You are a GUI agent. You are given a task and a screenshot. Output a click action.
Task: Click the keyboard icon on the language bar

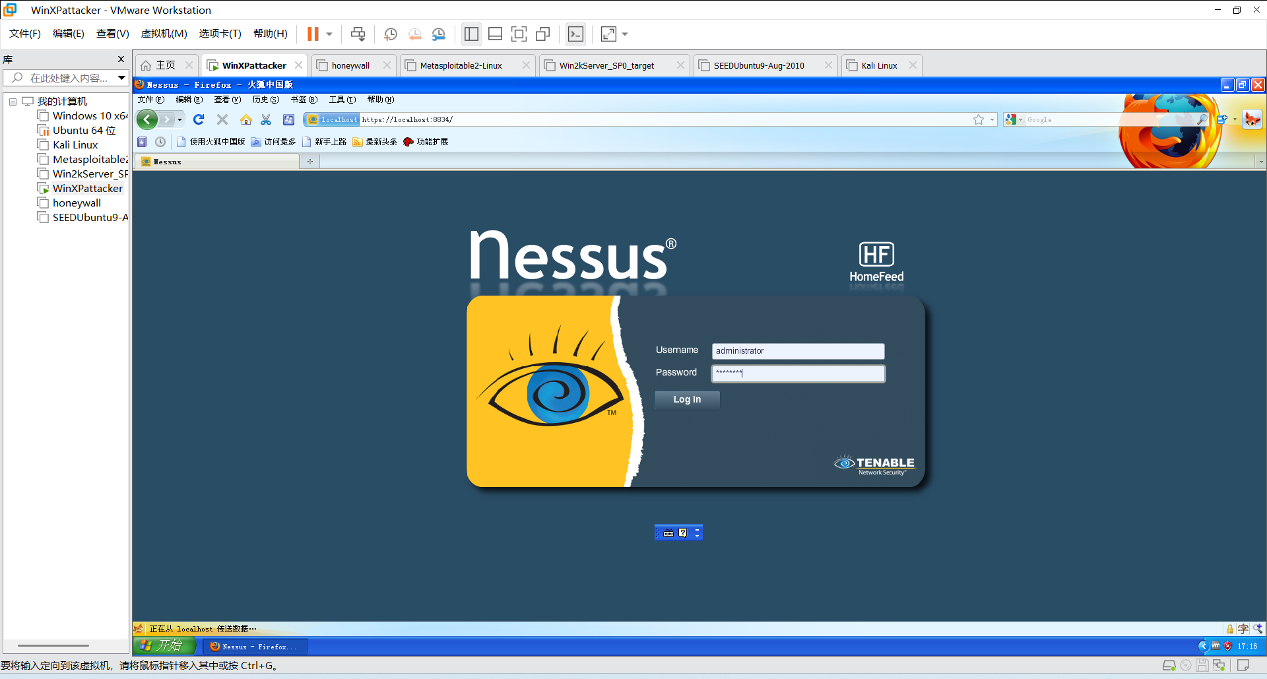pyautogui.click(x=668, y=533)
